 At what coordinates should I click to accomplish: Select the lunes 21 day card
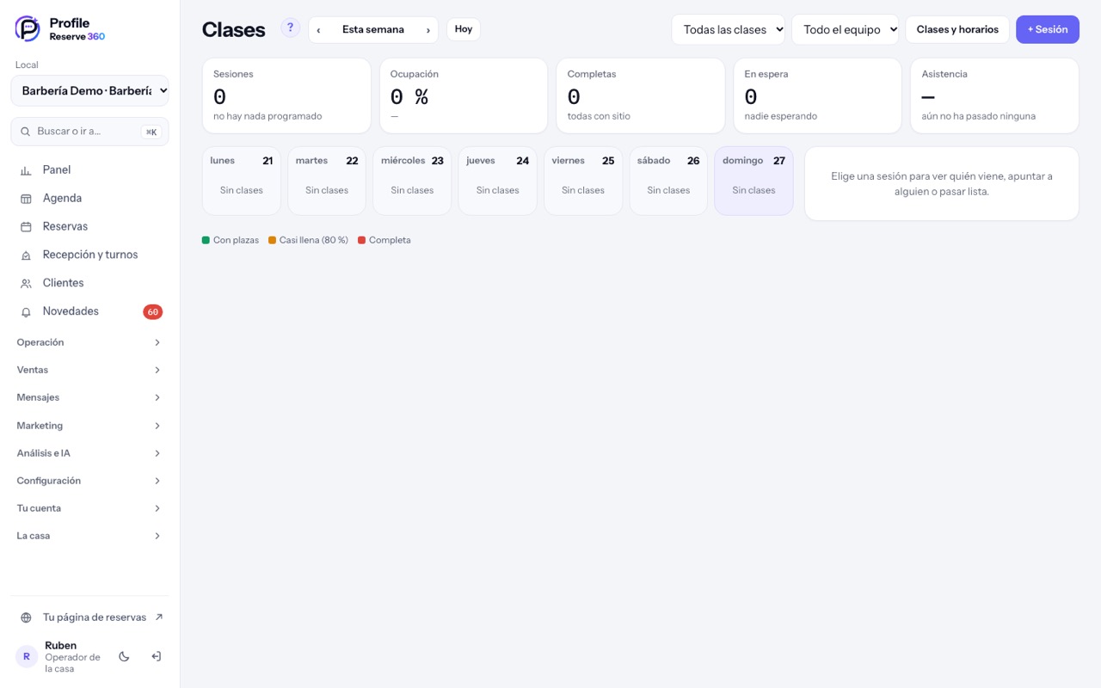pyautogui.click(x=242, y=181)
